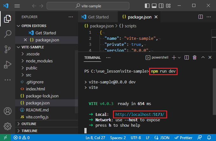The height and width of the screenshot is (141, 216).
Task: Go back with the left arrow
Action: click(34, 6)
